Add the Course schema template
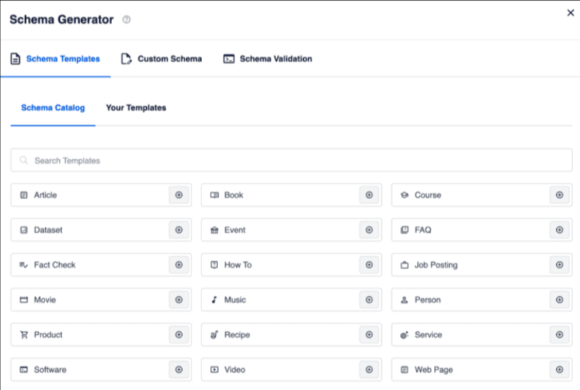 pyautogui.click(x=559, y=195)
